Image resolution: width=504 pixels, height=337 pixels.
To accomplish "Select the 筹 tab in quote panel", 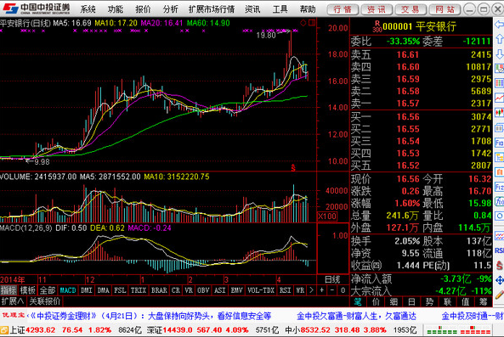I will (x=484, y=301).
